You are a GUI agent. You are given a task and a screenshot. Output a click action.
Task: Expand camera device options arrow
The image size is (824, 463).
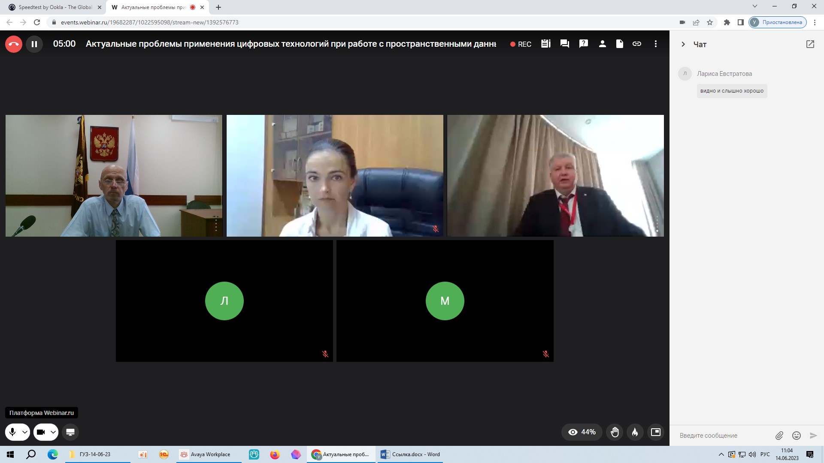pos(53,432)
